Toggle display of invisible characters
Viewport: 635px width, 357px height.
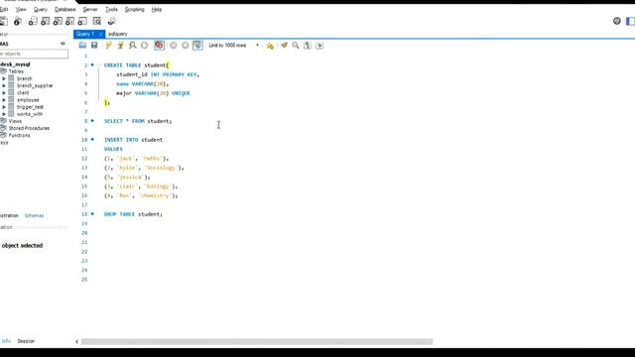(308, 46)
